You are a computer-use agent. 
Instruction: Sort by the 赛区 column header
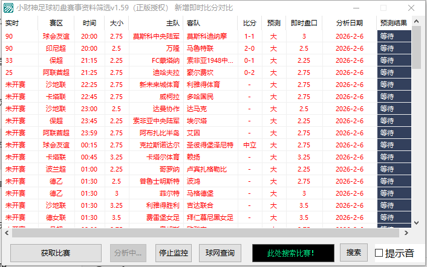(56, 23)
